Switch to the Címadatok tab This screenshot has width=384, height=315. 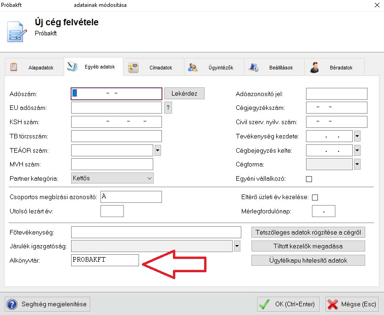(154, 68)
